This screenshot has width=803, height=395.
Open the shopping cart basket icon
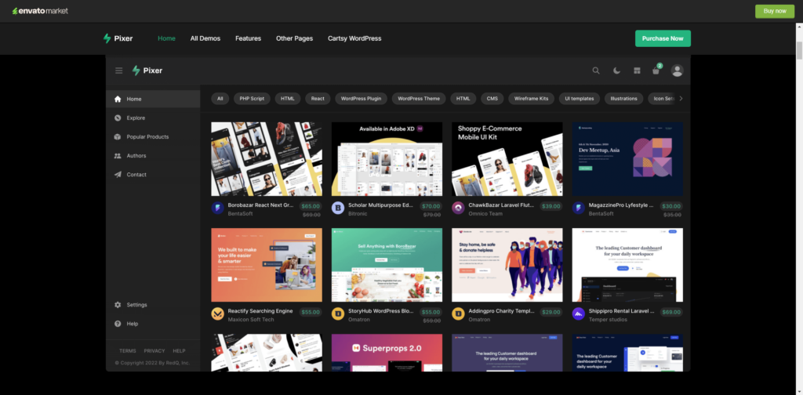click(656, 71)
